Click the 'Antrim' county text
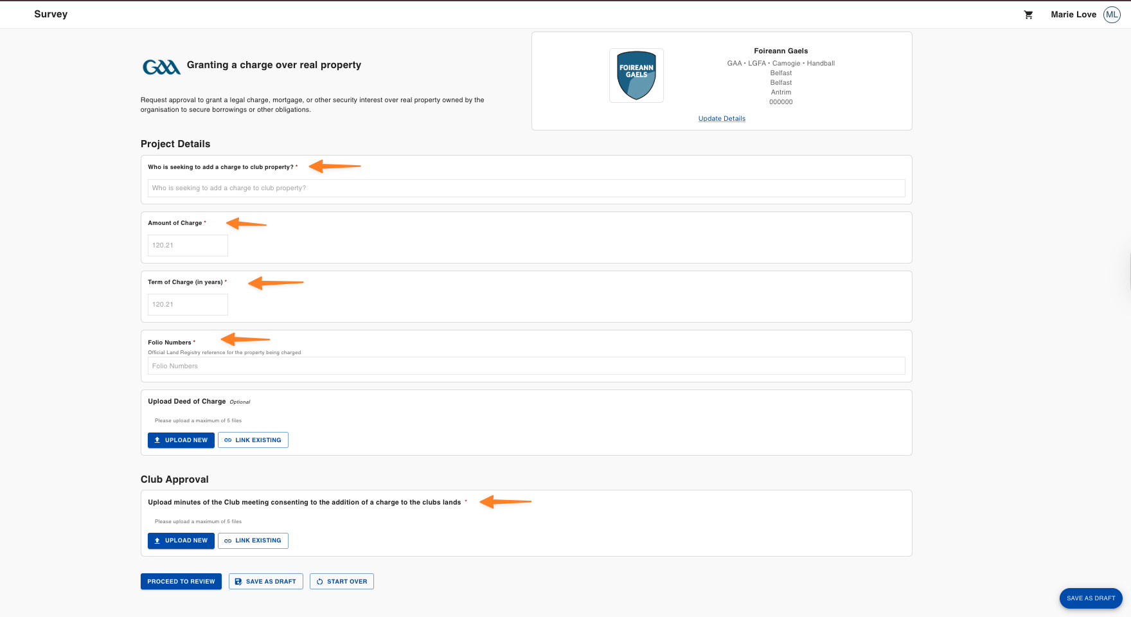 (x=781, y=92)
